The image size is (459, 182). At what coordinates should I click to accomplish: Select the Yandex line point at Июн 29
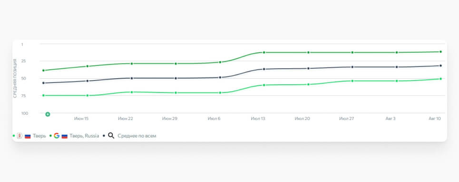(x=176, y=93)
